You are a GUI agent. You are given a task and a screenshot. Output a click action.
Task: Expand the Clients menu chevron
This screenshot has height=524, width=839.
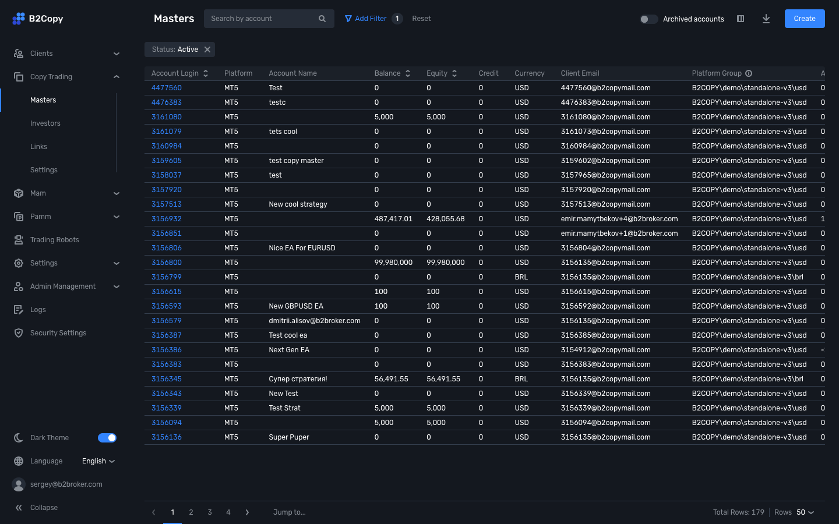click(117, 54)
